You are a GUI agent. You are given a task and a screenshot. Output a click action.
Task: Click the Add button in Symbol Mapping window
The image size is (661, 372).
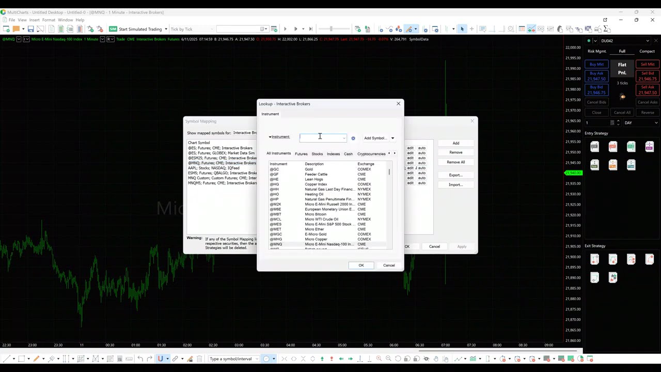(456, 143)
